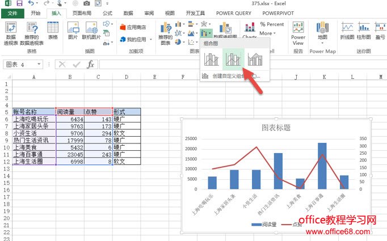Screen dimensions: 387x241
Task: Click the fx insert function icon
Action: tap(90, 64)
